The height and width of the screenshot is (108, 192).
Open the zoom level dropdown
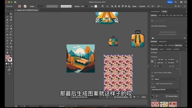click(x=21, y=106)
